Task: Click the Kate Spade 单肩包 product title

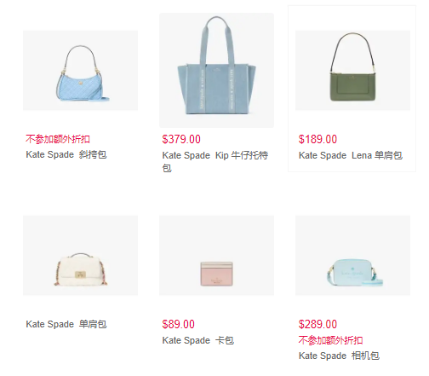Action: point(66,324)
